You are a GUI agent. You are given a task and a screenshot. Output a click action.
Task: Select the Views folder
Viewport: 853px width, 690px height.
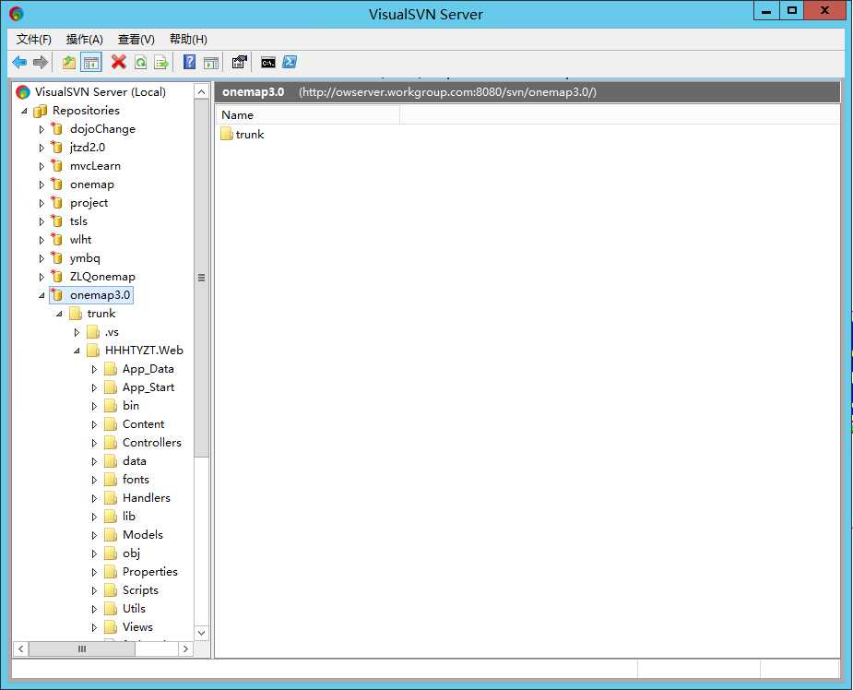pos(137,627)
